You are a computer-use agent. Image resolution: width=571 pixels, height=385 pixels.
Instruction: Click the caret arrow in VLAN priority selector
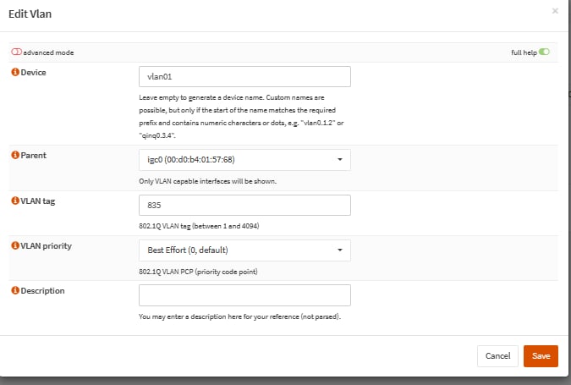click(x=340, y=250)
